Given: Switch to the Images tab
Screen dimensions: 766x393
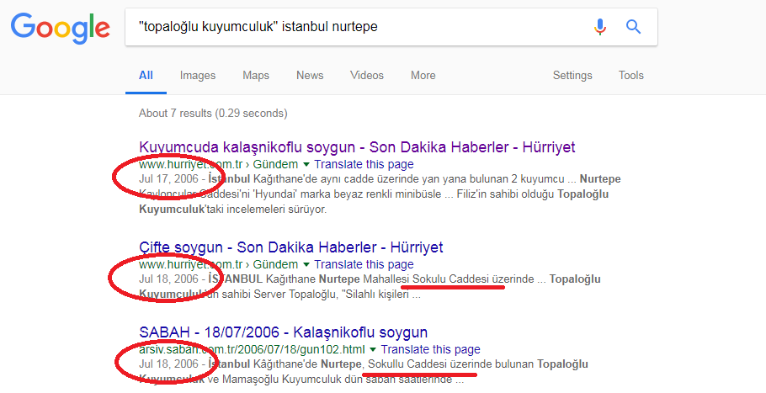Looking at the screenshot, I should pos(197,75).
